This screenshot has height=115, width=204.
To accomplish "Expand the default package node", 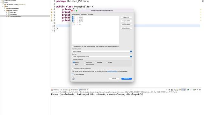I will click(x=5, y=8).
